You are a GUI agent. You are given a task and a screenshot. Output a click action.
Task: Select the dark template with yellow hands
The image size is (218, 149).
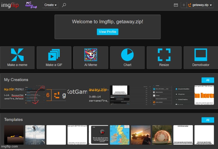point(14,135)
